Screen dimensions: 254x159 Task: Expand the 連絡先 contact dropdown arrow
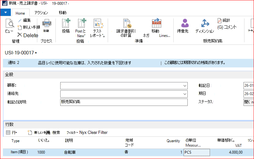coord(185,94)
